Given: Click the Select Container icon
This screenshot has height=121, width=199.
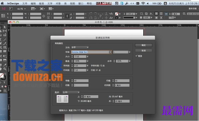Looking at the screenshot, I should 106,14.
